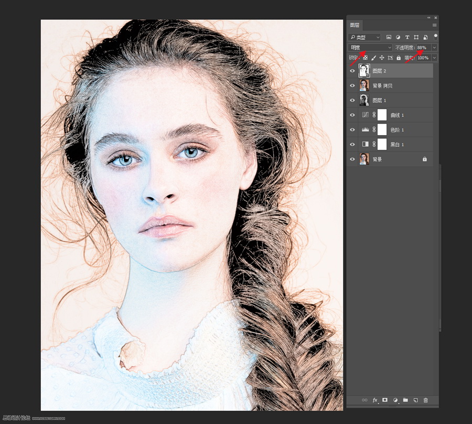The height and width of the screenshot is (424, 472).
Task: Filter layers by shape layer icon
Action: pyautogui.click(x=416, y=37)
